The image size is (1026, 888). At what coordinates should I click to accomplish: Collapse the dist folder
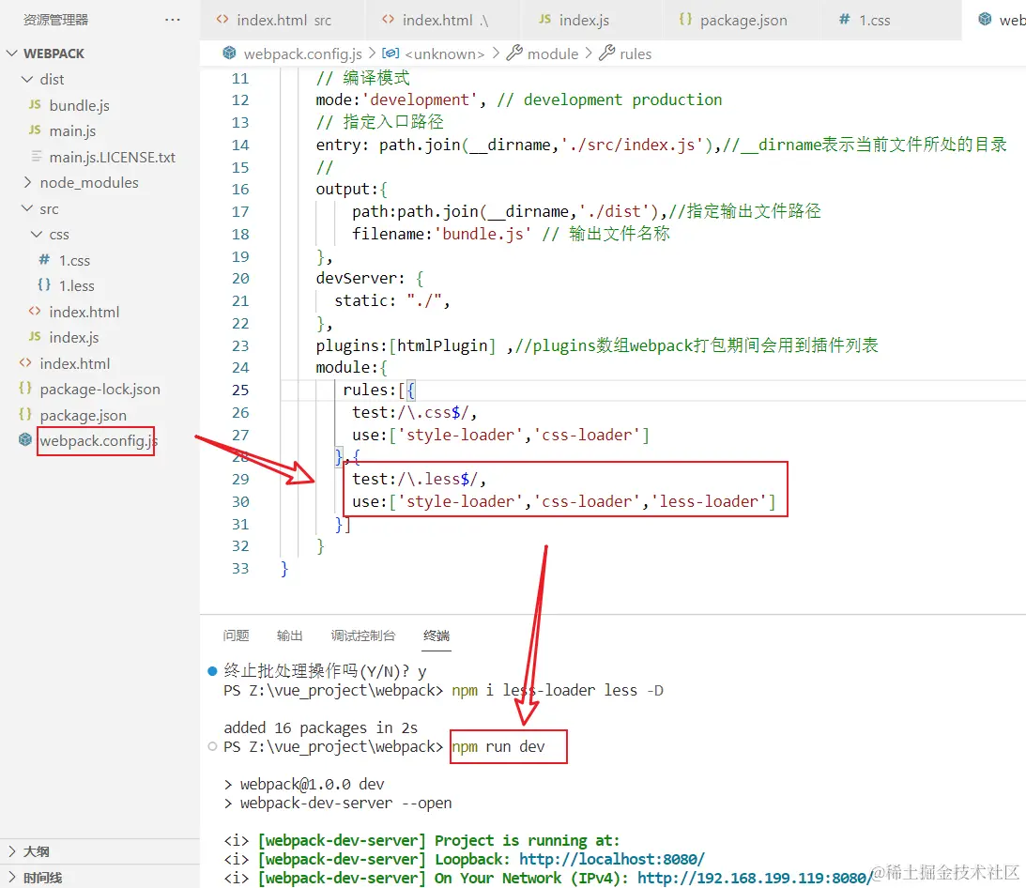click(x=27, y=79)
